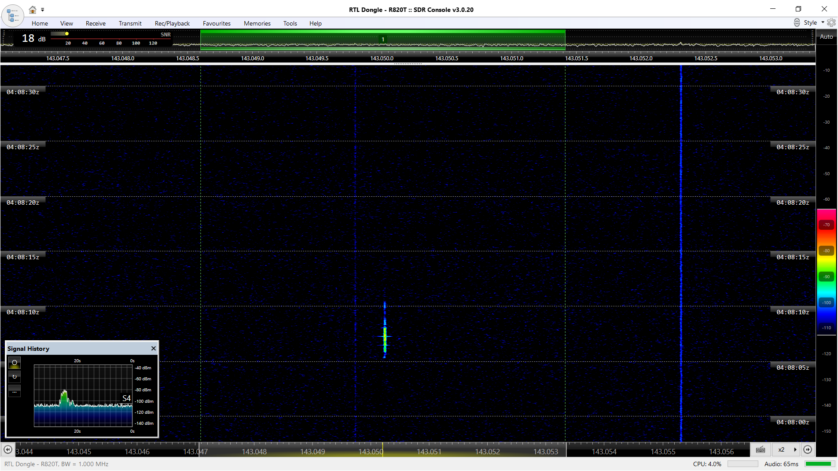Viewport: 838px width, 471px height.
Task: Open the Favourites ribbon tab
Action: [x=217, y=23]
